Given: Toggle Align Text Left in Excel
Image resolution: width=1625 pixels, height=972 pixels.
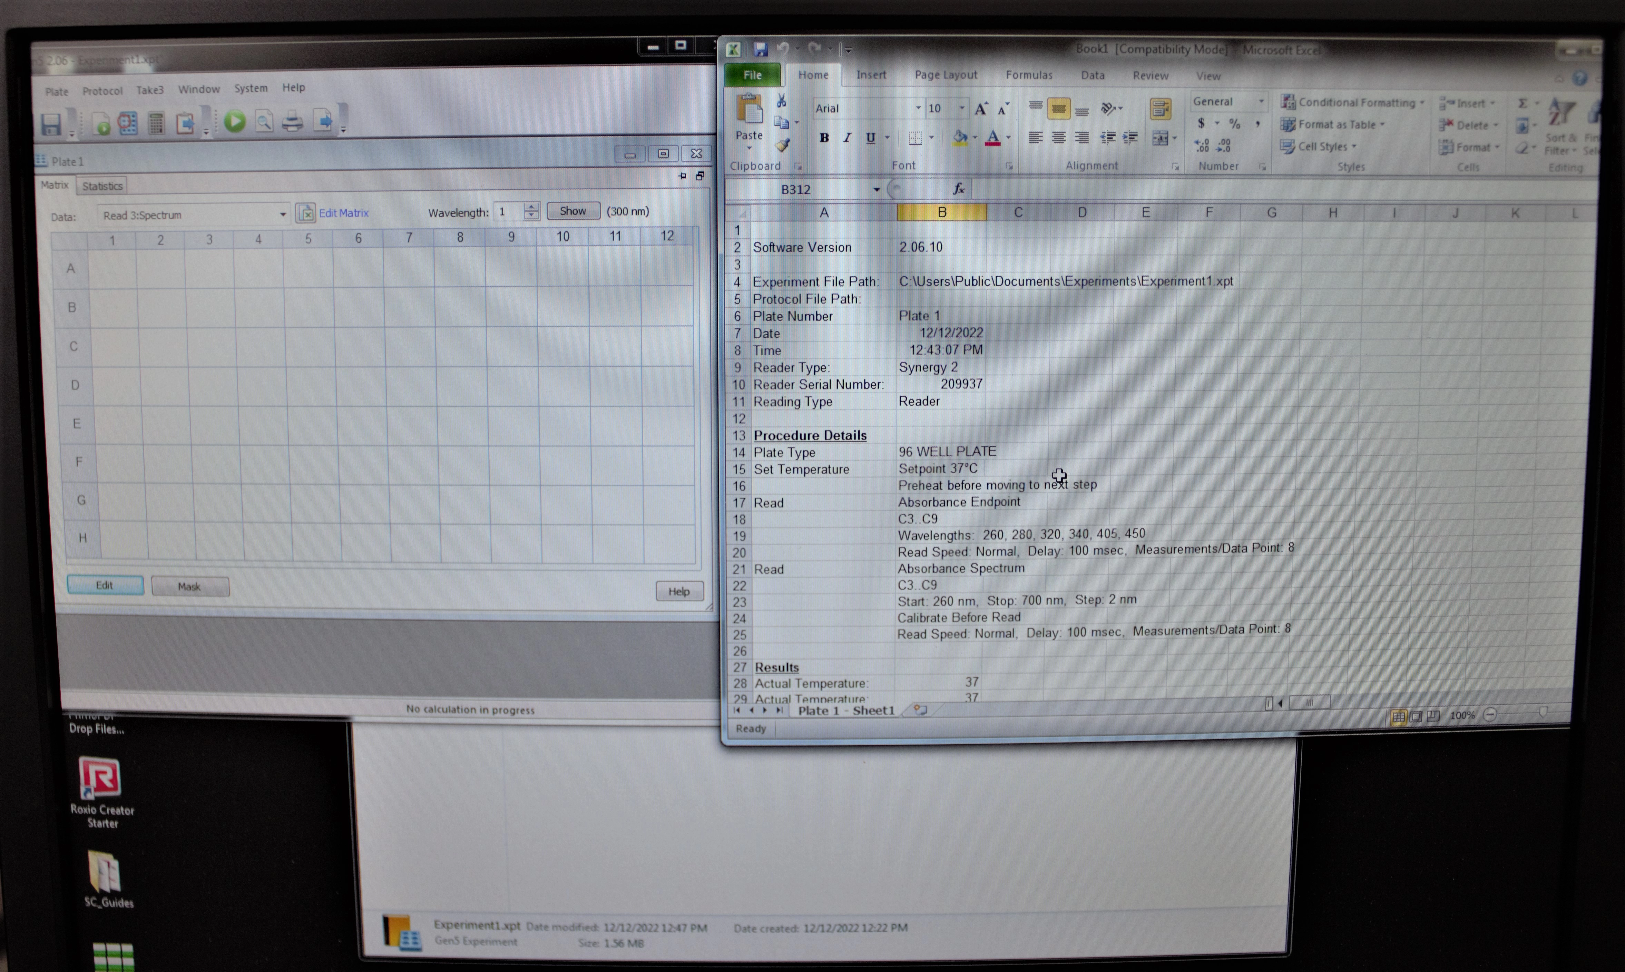Looking at the screenshot, I should pos(1035,138).
